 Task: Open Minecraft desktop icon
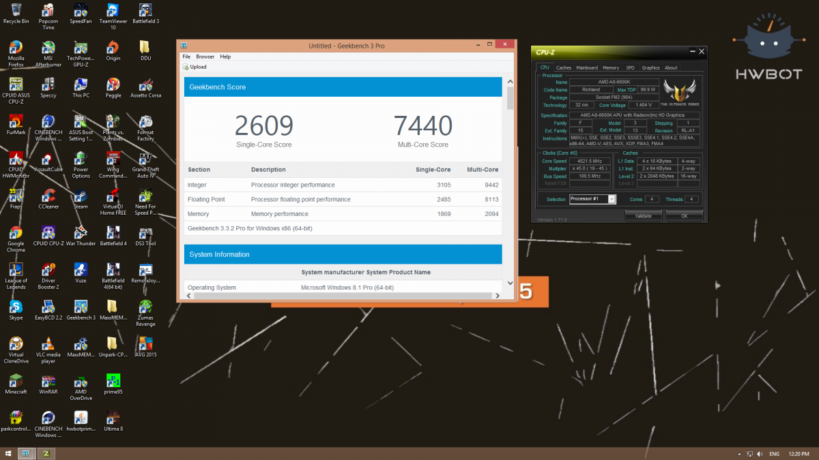click(x=16, y=384)
